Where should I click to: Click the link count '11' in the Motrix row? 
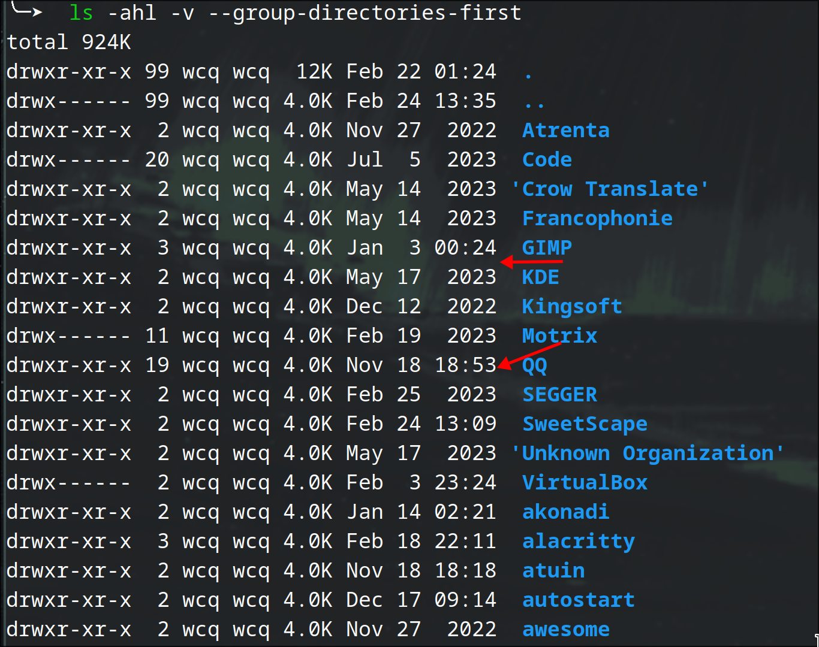[157, 335]
